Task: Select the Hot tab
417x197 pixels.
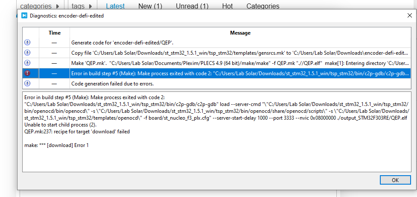Action: 227,6
